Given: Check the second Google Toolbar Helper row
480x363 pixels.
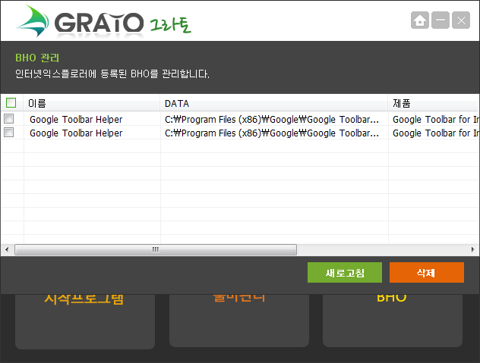Looking at the screenshot, I should click(9, 133).
